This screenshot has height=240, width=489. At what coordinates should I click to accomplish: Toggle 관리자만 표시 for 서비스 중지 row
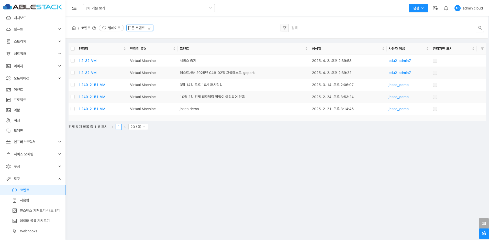tap(435, 61)
